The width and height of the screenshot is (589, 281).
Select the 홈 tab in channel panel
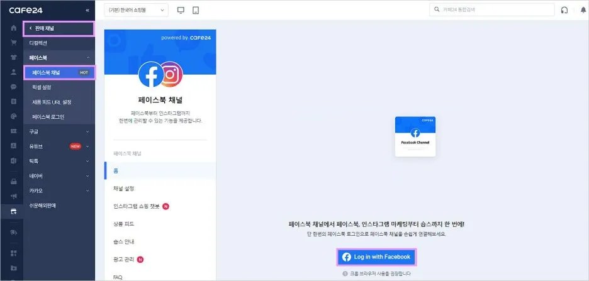(x=160, y=171)
